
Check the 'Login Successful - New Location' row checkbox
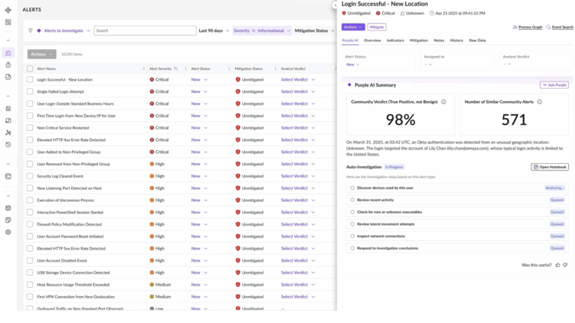click(30, 79)
